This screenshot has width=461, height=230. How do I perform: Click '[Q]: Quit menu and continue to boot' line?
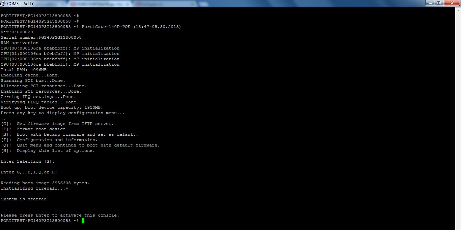(x=80, y=145)
